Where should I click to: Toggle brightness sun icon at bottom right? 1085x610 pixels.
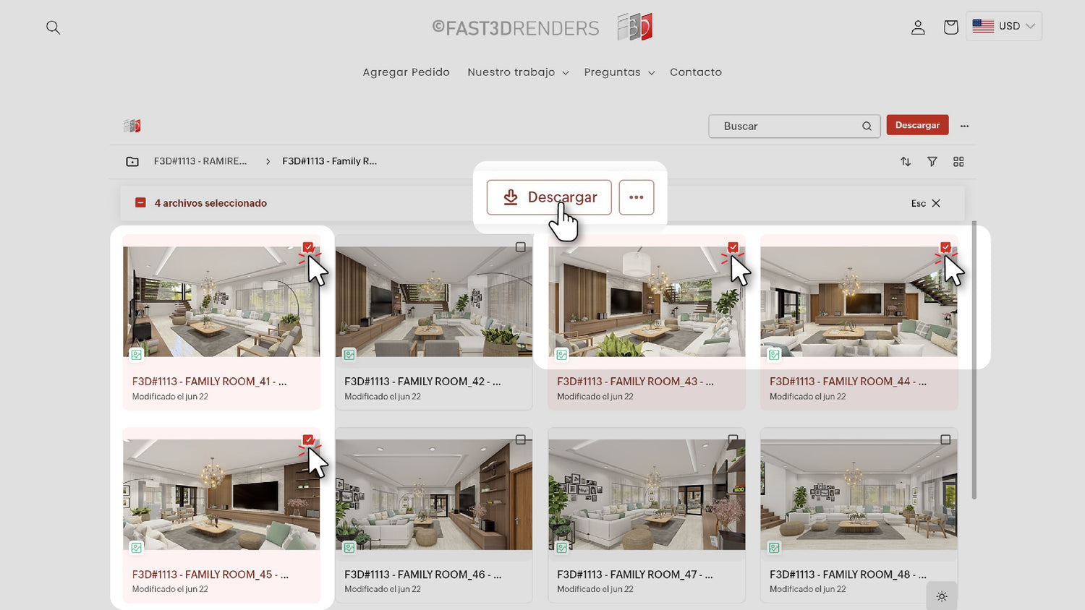pyautogui.click(x=941, y=596)
